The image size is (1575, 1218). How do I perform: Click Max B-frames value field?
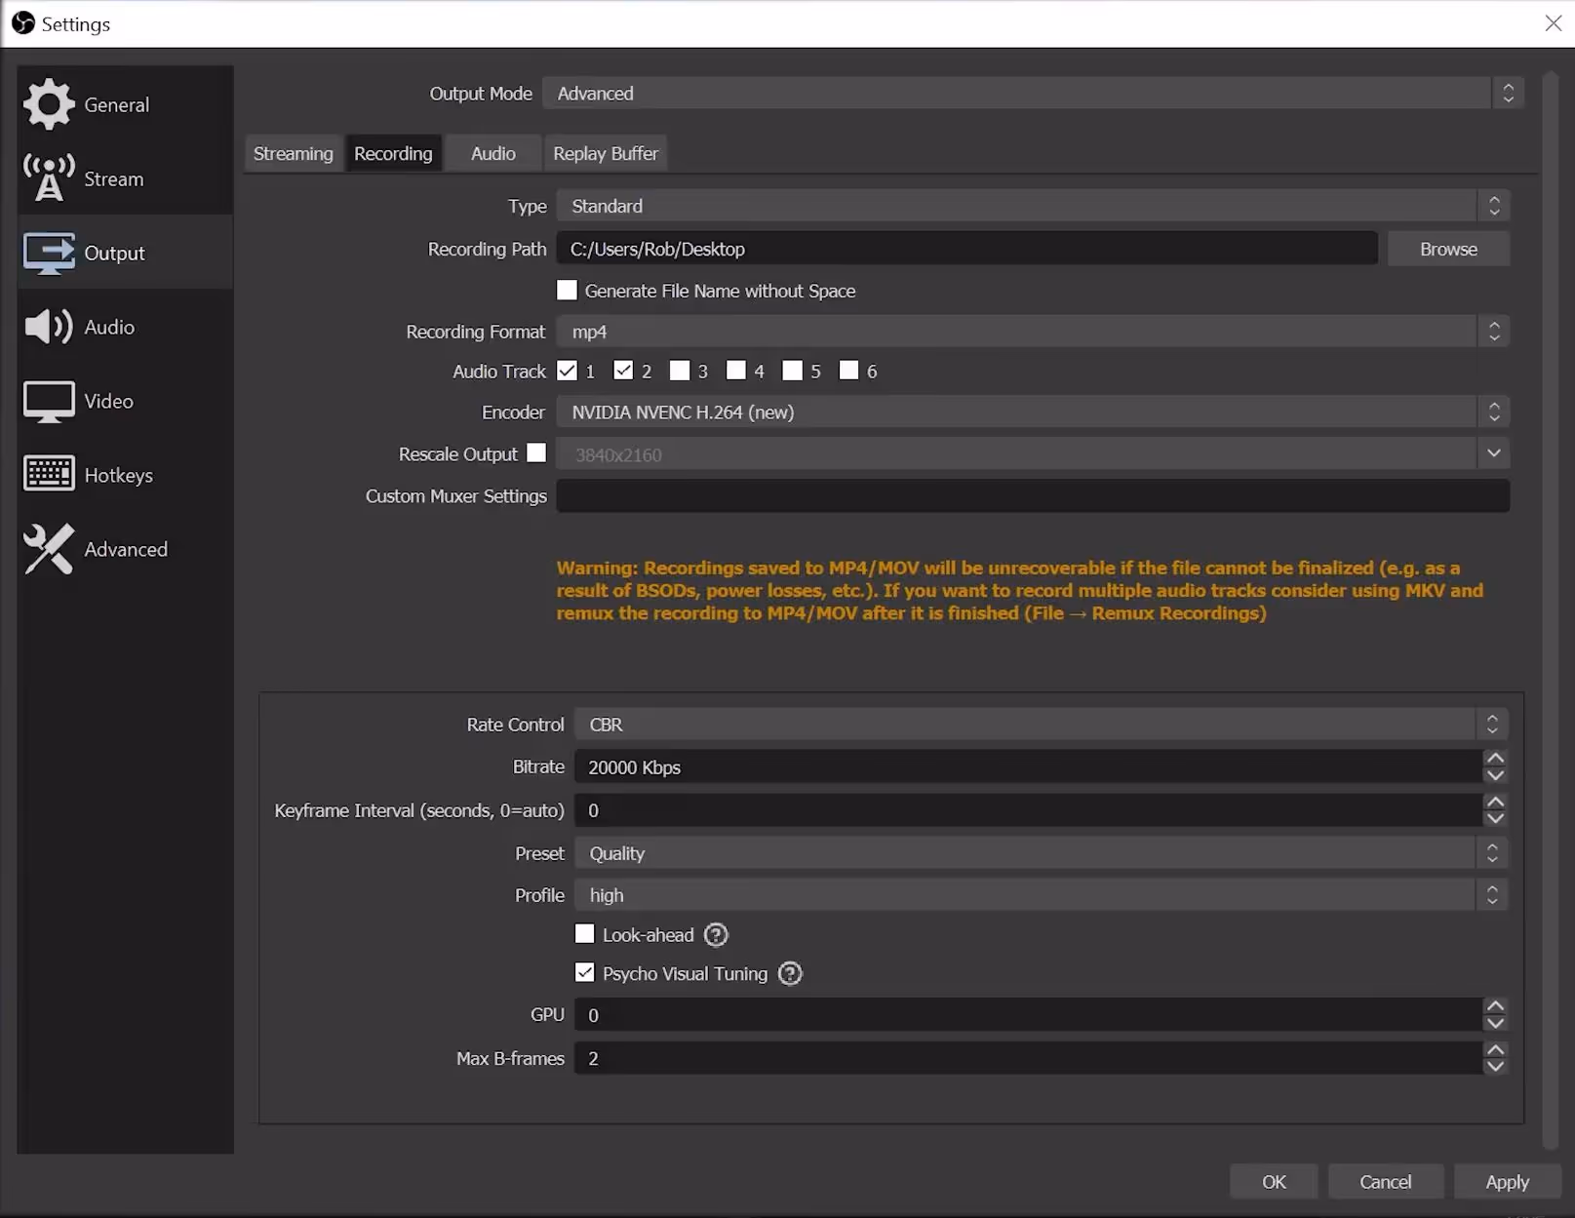point(1029,1058)
